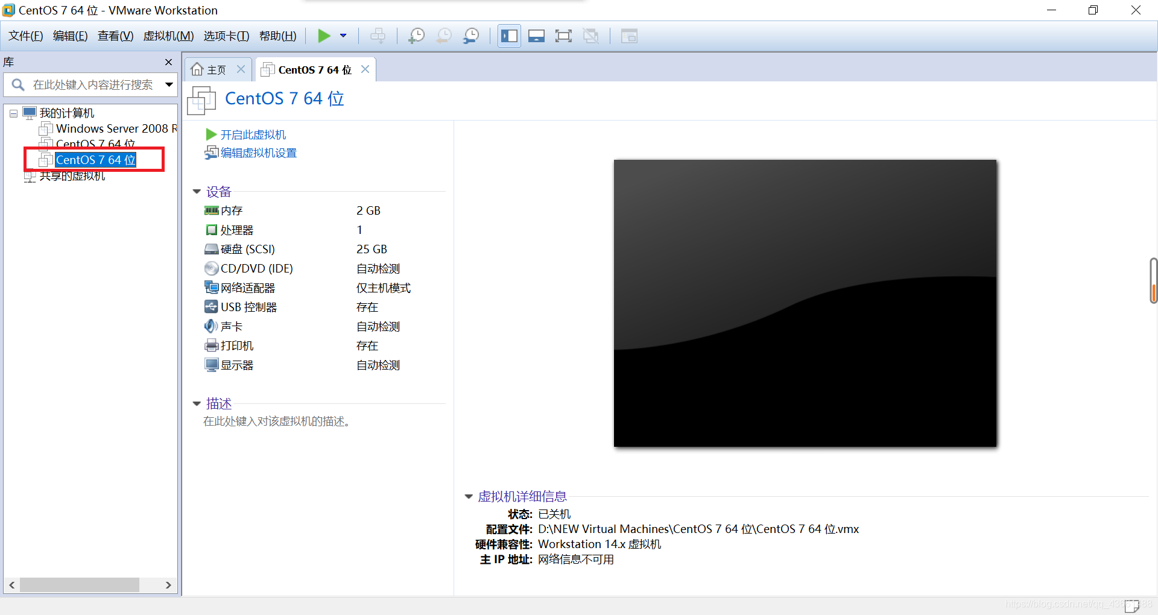Click the 处理器 processor device icon

[x=211, y=230]
